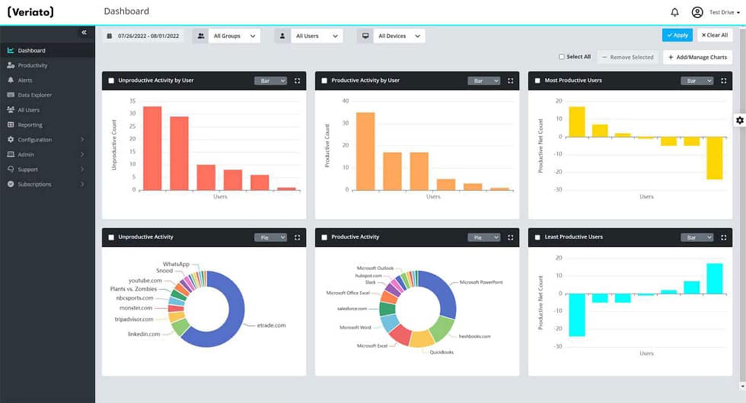
Task: Open the settings gear on the right edge
Action: [x=740, y=120]
